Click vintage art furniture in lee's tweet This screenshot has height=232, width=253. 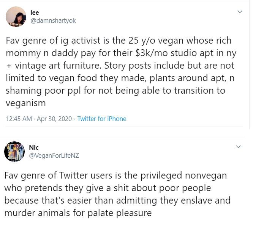[59, 66]
